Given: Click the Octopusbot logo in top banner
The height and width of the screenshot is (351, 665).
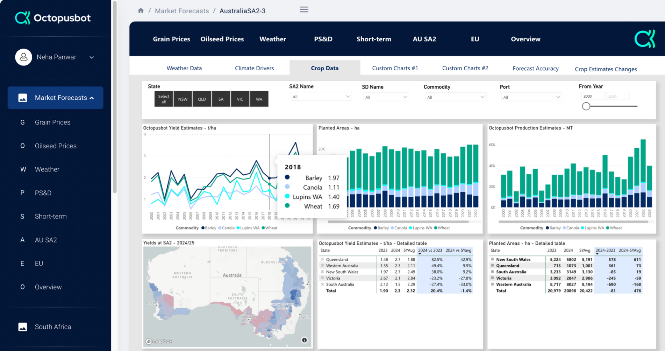Looking at the screenshot, I should tap(645, 39).
